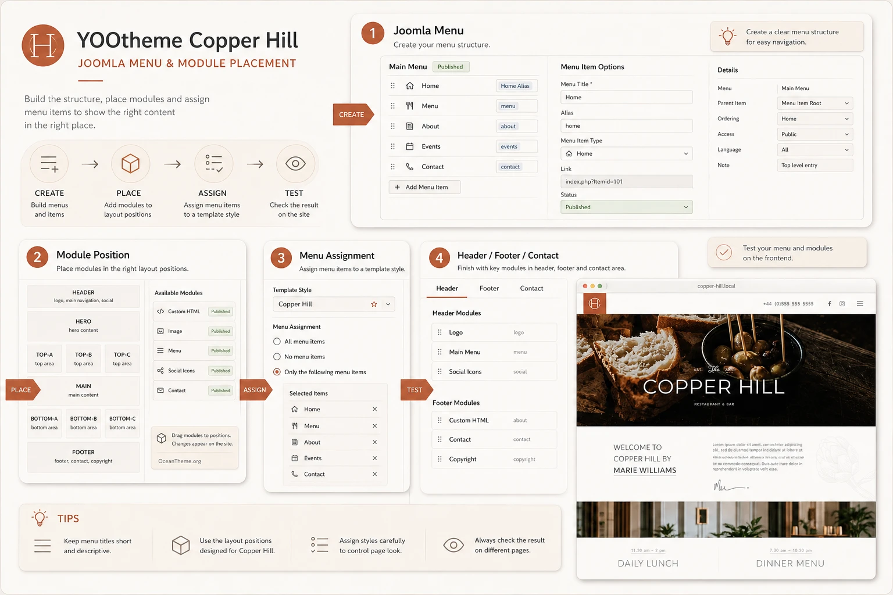Viewport: 893px width, 595px height.
Task: Click the Copper Hill logo in preview header
Action: click(x=595, y=303)
